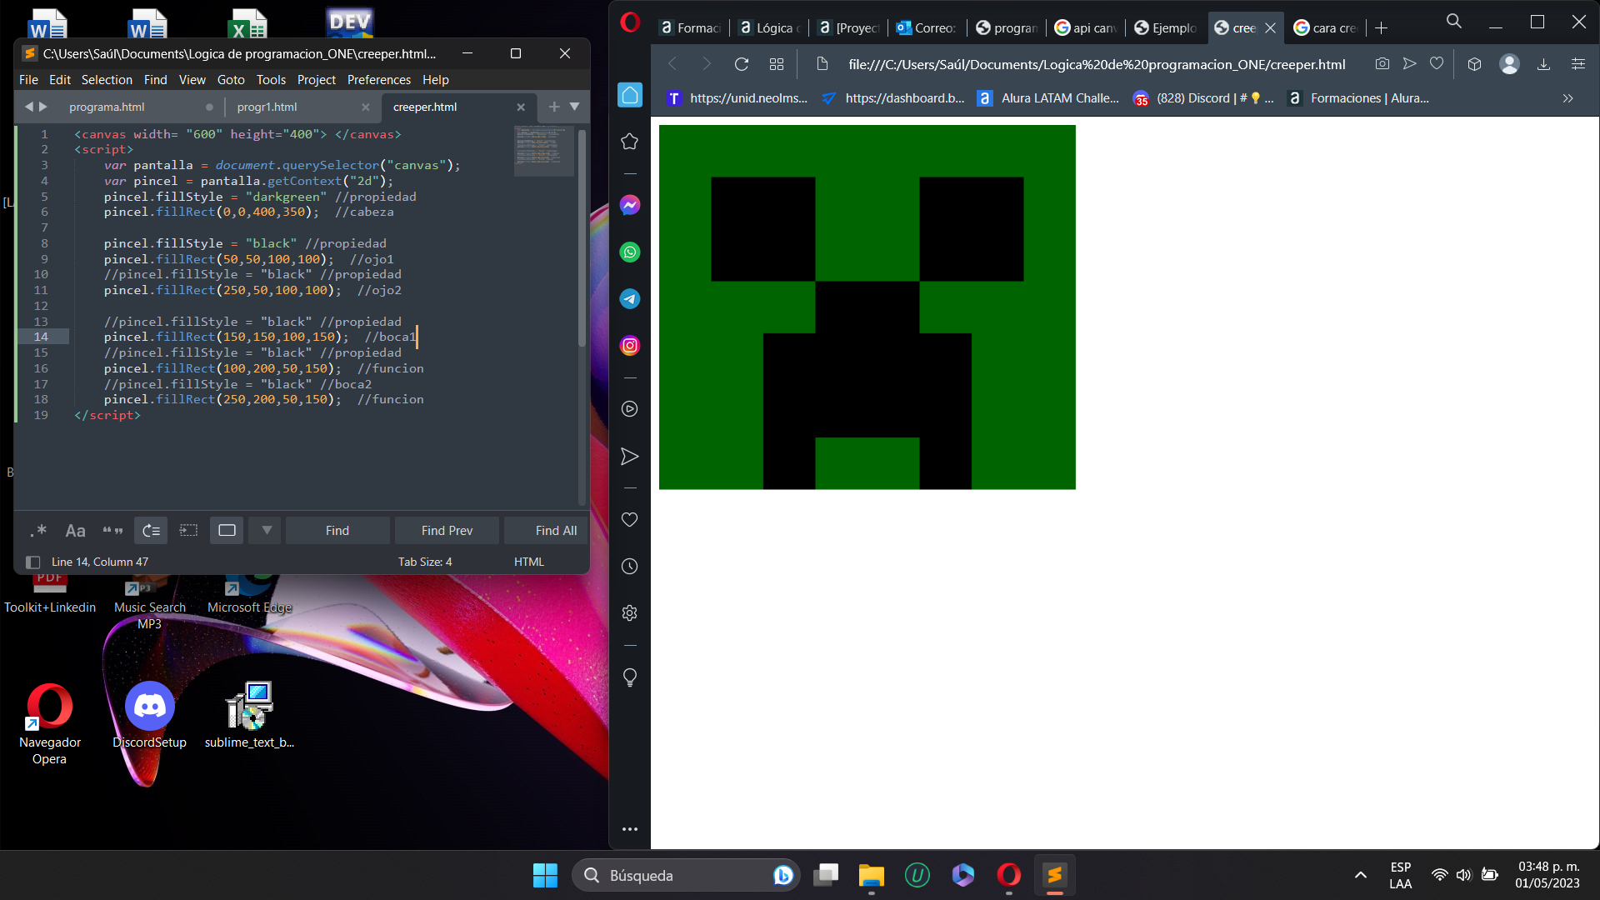Open the lightbulb icon in sidebar
This screenshot has width=1600, height=900.
pyautogui.click(x=630, y=677)
